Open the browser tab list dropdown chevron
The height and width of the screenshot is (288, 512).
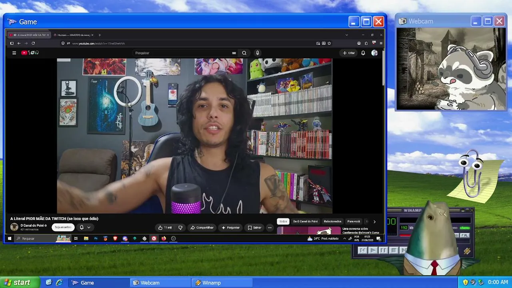point(347,35)
